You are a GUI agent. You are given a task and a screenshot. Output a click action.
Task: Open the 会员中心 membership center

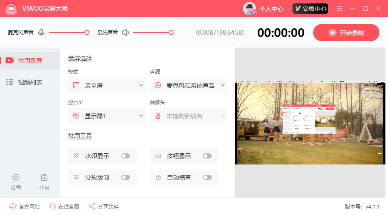point(310,9)
